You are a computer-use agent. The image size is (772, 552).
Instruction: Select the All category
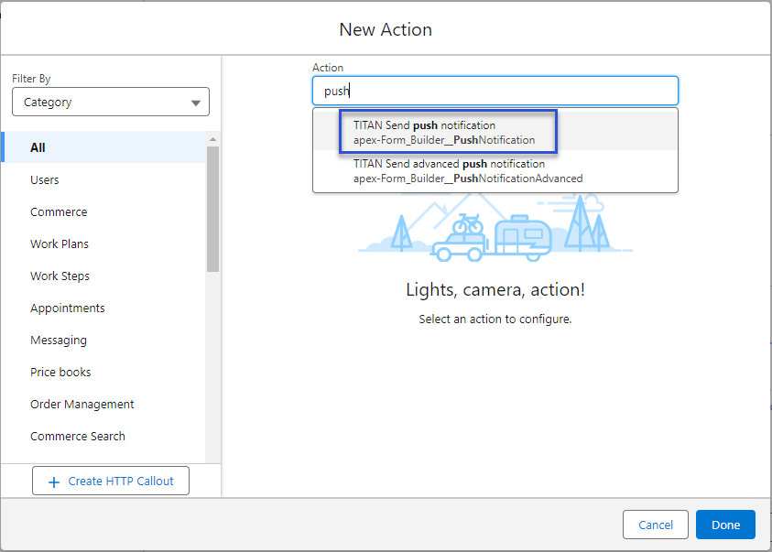point(38,147)
